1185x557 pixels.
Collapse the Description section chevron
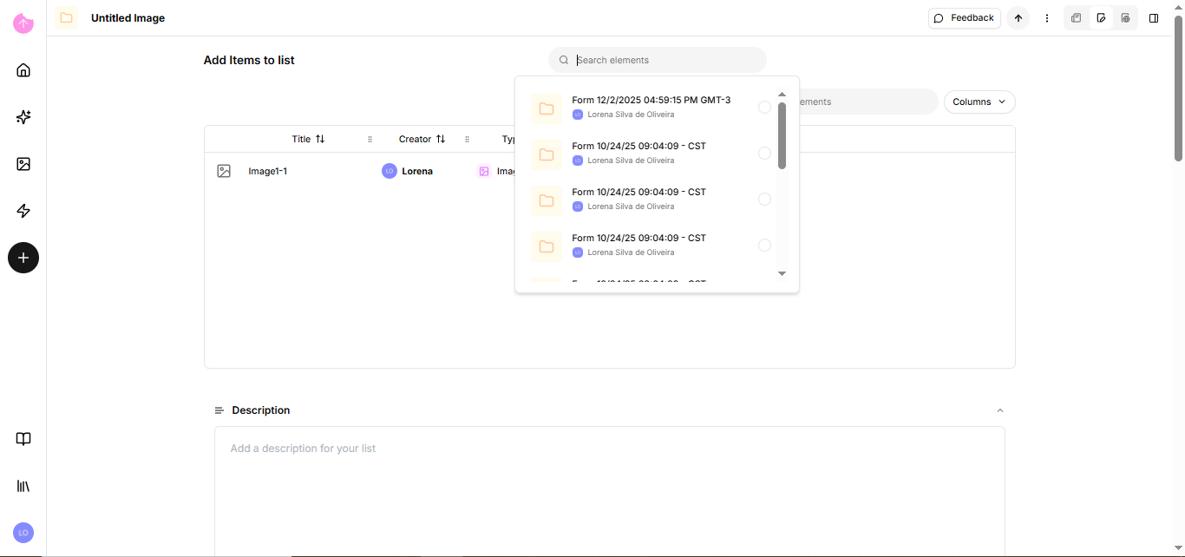click(1000, 410)
